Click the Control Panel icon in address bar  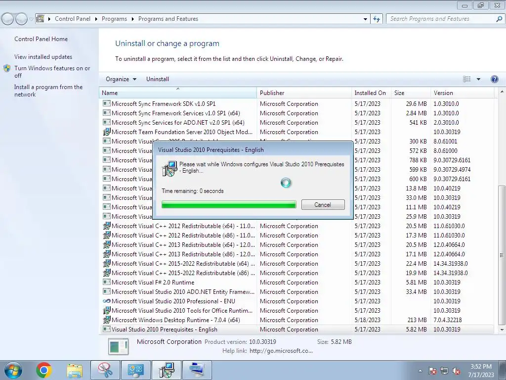[41, 19]
